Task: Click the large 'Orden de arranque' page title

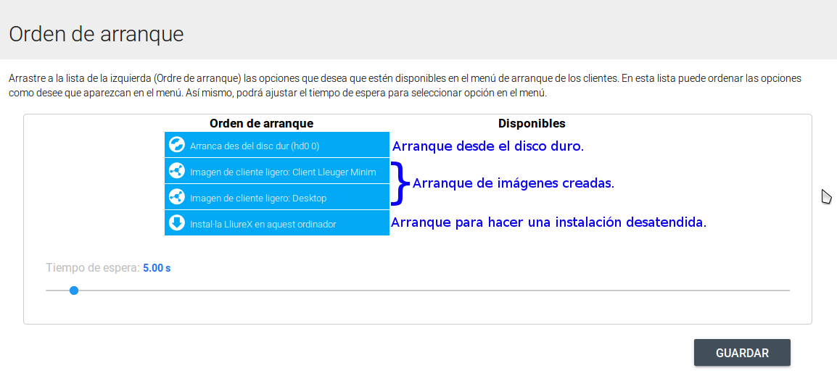Action: pyautogui.click(x=96, y=34)
